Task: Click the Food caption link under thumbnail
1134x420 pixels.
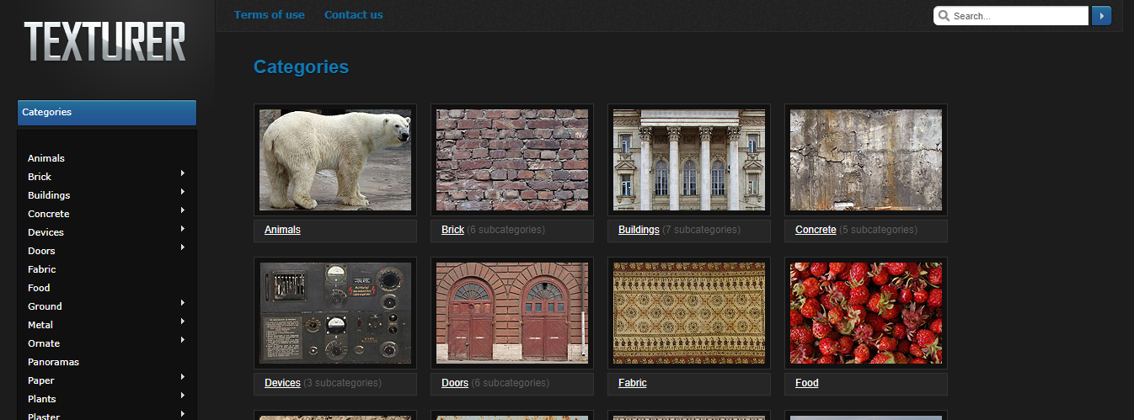Action: click(x=807, y=383)
